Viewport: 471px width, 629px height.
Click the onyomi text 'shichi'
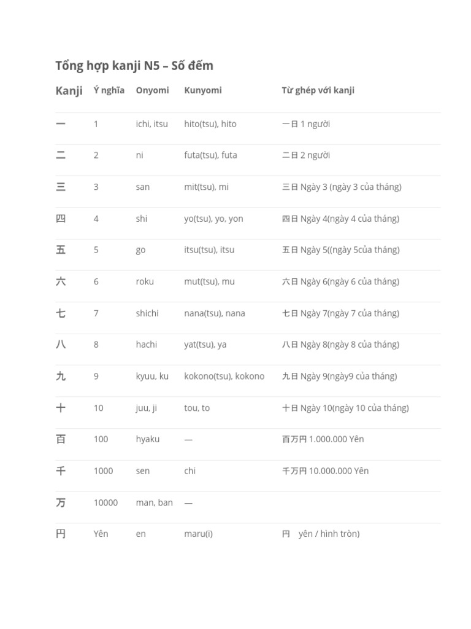(x=147, y=313)
